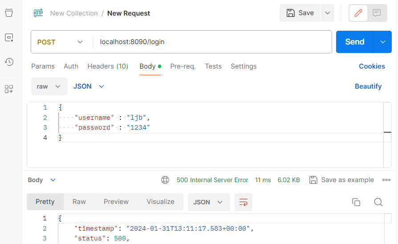Expand the response Body dropdown
Screen dimensions: 398x244
tap(41, 180)
